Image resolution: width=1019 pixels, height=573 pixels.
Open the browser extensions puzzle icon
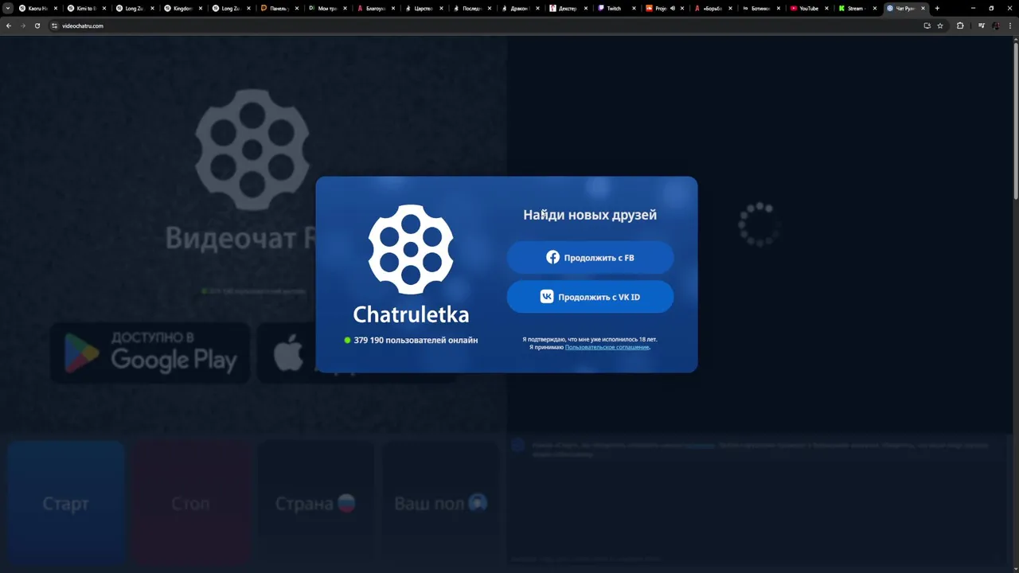960,25
